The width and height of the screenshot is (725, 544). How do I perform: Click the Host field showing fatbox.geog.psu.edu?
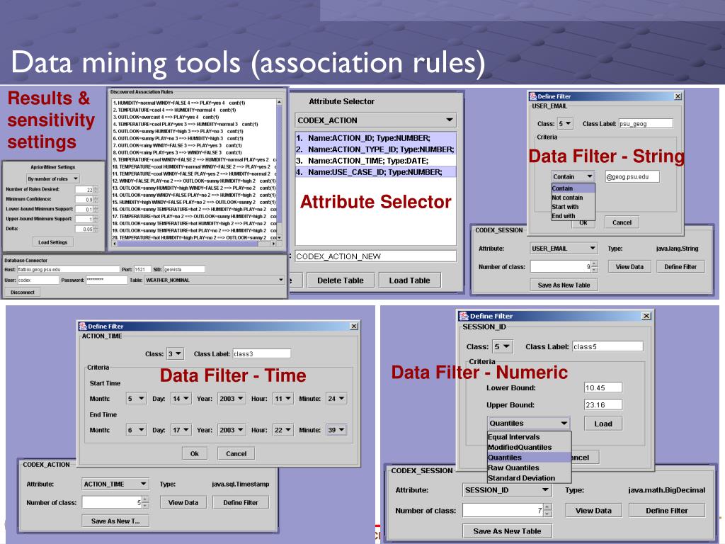[68, 269]
